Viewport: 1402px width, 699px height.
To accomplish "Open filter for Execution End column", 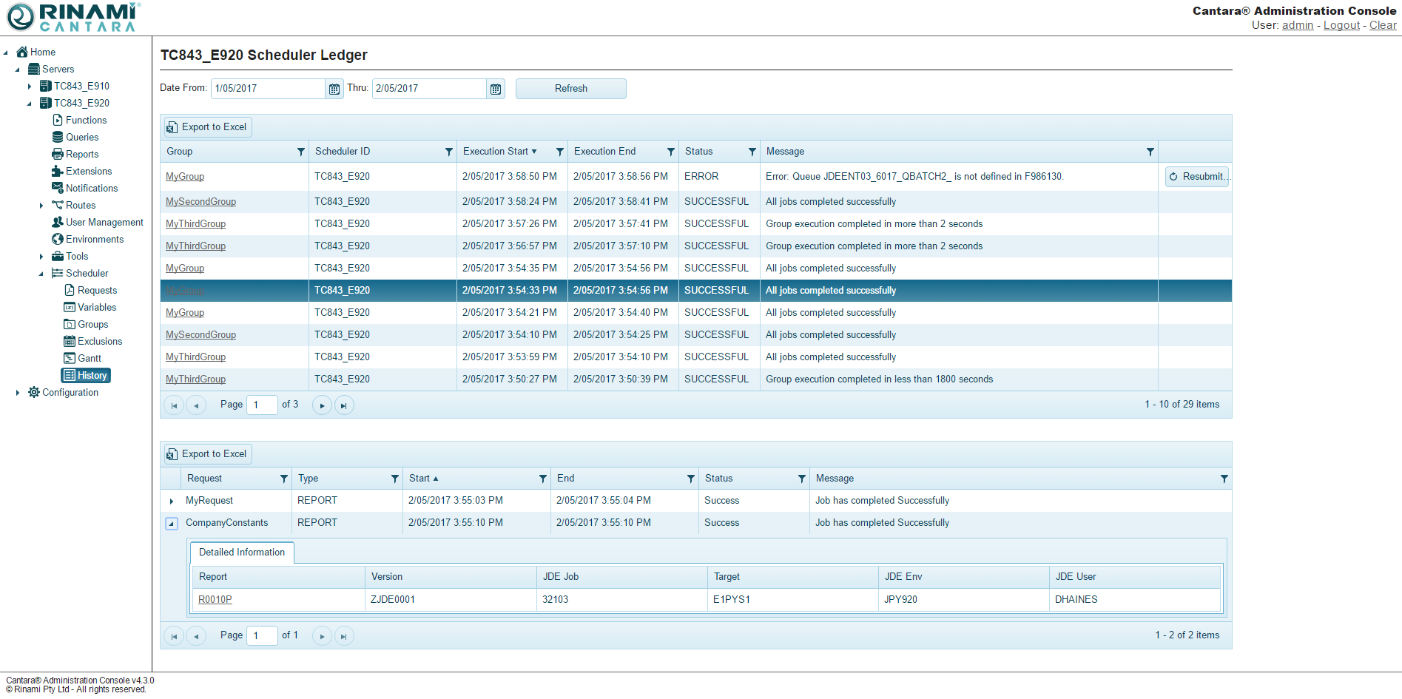I will [670, 152].
